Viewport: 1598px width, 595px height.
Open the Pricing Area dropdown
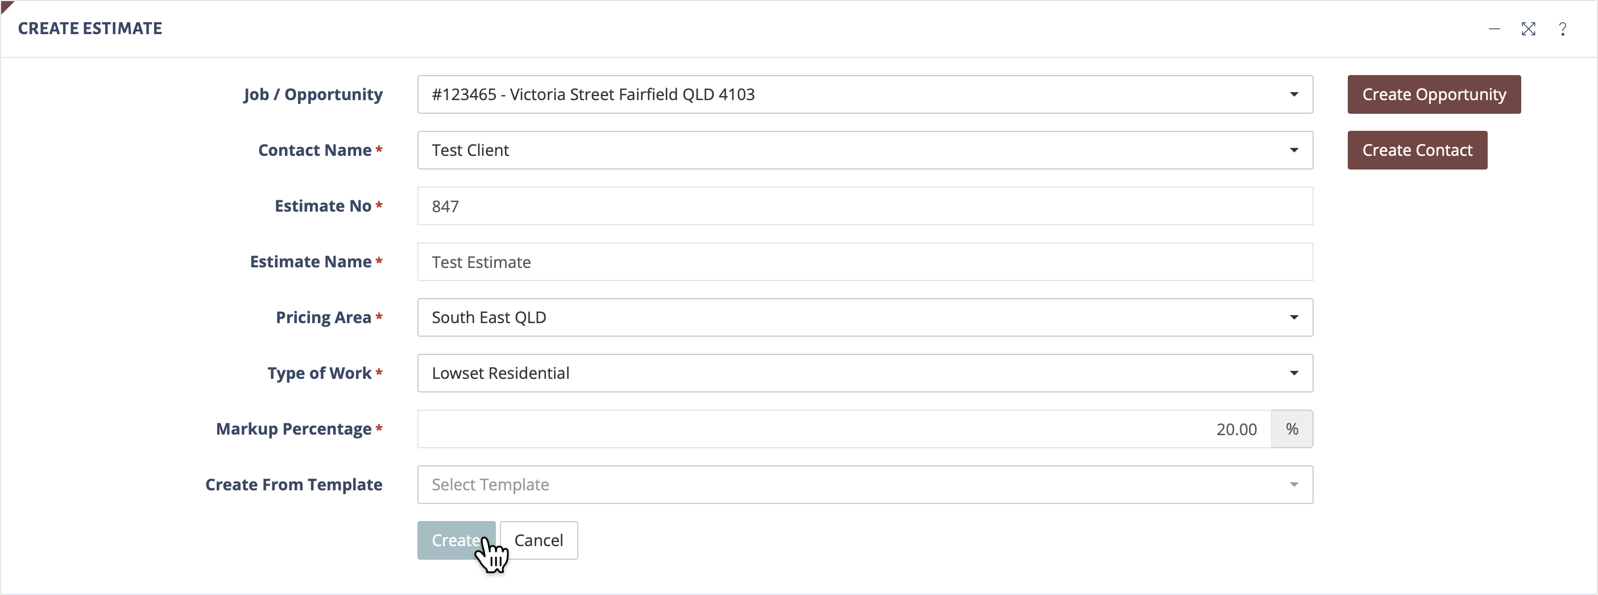point(865,317)
